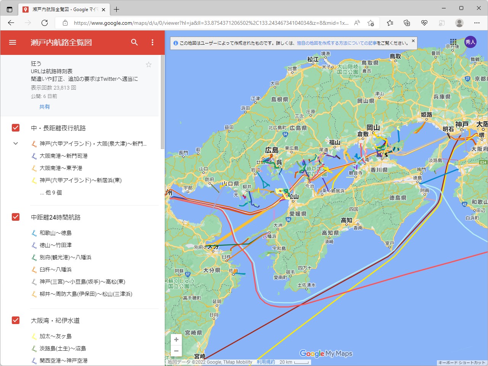488x366 pixels.
Task: Star the 瀬戸内航路全覧図 map as favorite
Action: [149, 64]
